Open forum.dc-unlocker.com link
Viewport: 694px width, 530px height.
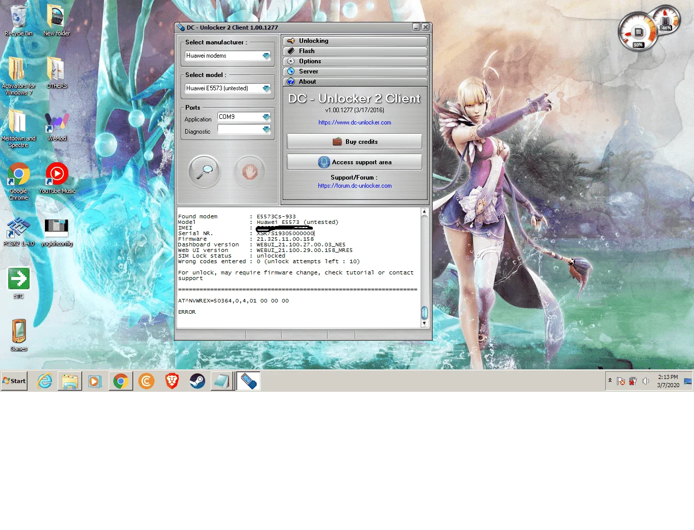click(355, 186)
